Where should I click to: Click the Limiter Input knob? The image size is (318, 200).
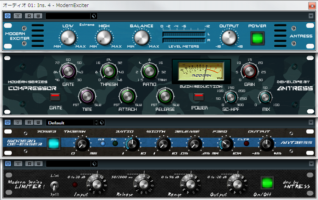coord(97,185)
